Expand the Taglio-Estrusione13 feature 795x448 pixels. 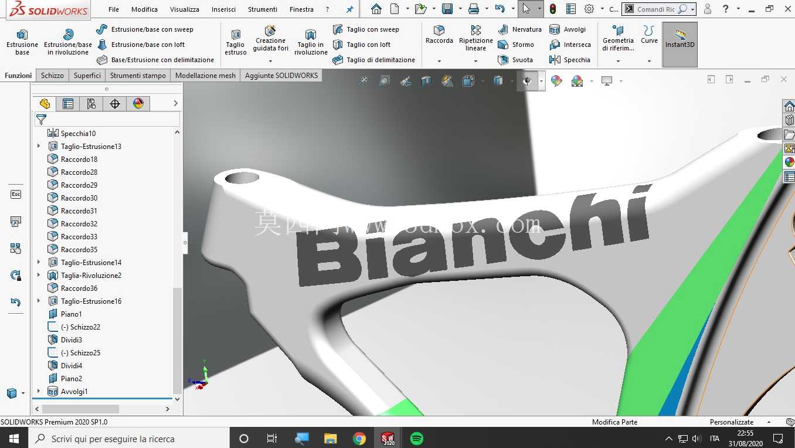39,146
